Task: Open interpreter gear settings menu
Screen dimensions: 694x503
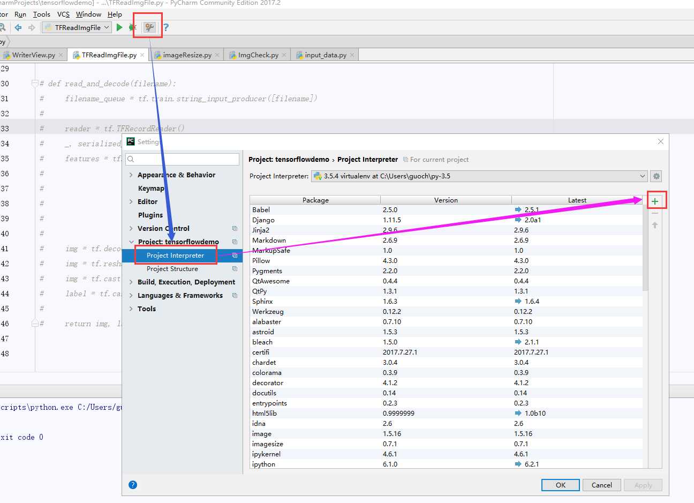Action: point(657,176)
